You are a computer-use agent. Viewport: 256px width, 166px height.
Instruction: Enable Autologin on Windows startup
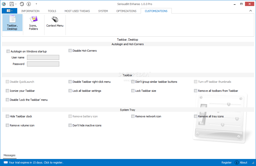click(8, 51)
